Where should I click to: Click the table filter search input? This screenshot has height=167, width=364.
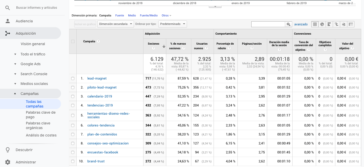268,24
